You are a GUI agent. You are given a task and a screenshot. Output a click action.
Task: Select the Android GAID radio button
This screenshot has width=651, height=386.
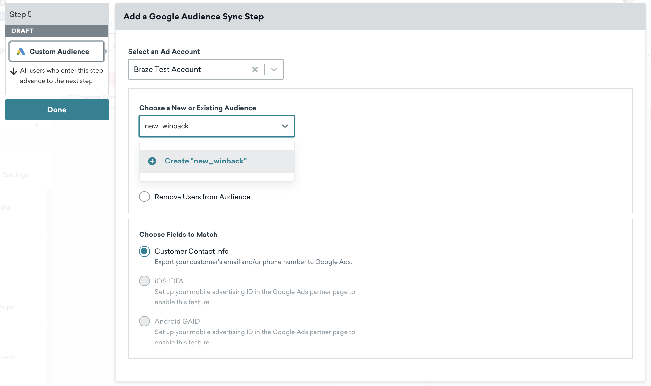[144, 321]
